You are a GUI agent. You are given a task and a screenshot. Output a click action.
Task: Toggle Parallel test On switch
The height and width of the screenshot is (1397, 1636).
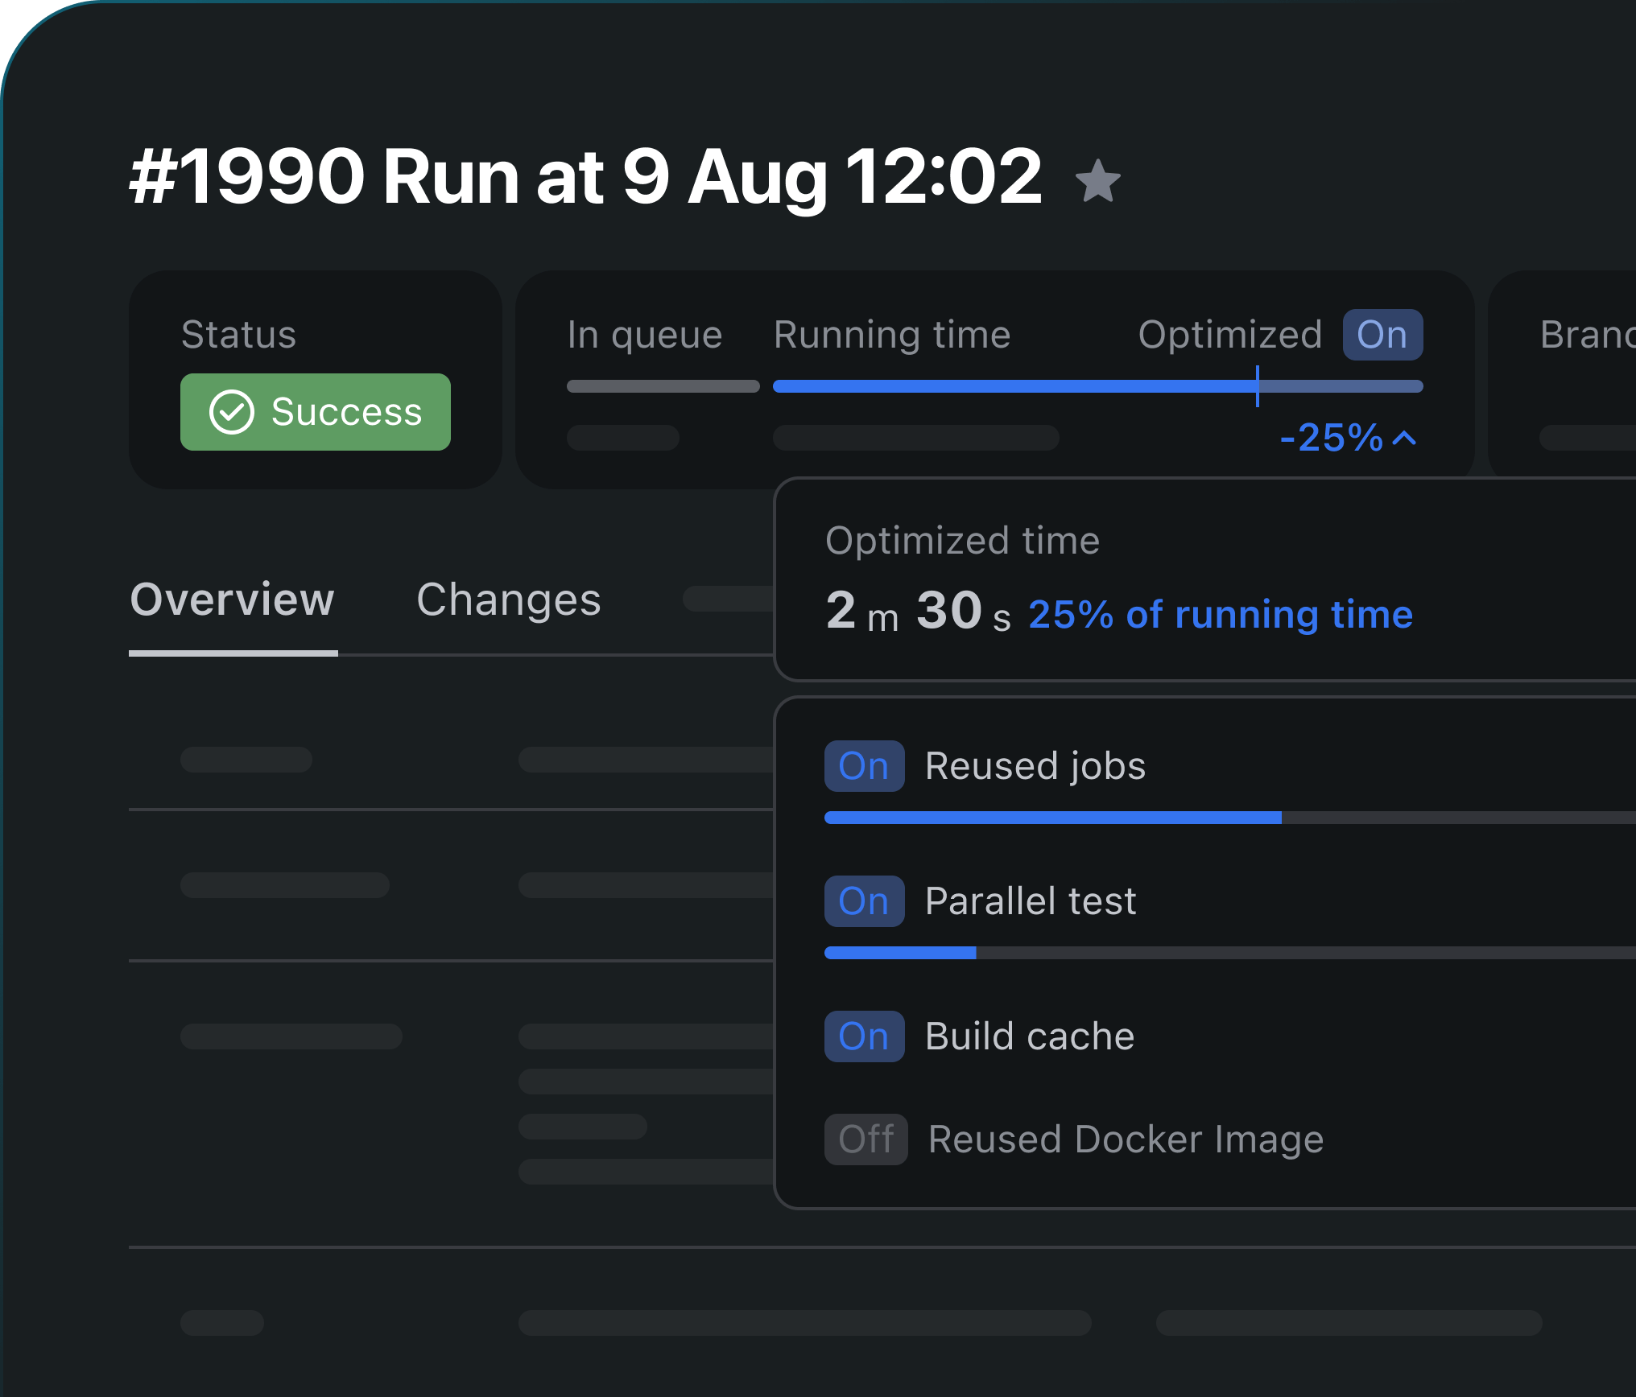(x=864, y=901)
